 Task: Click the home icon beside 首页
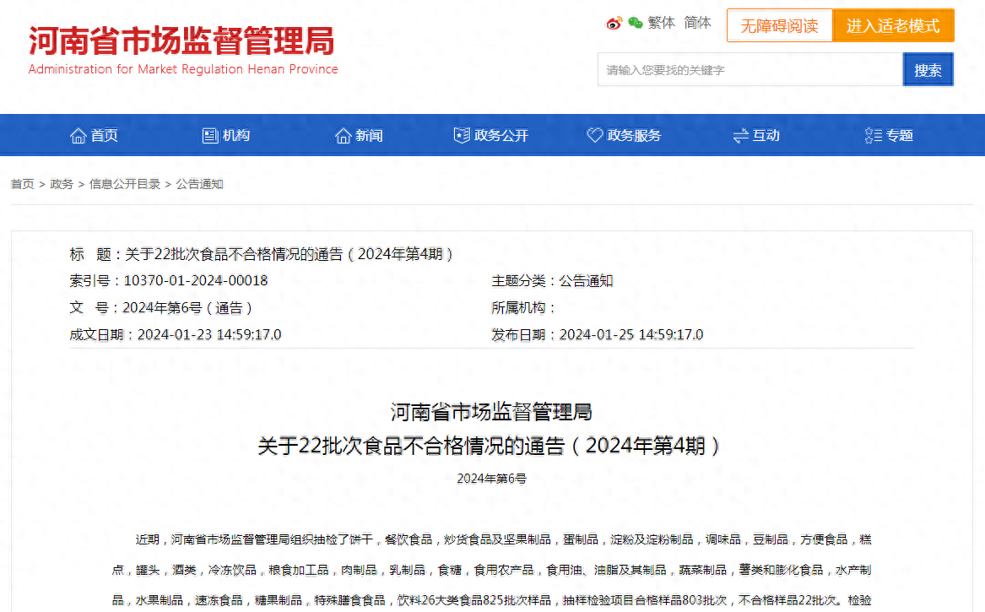pyautogui.click(x=78, y=135)
